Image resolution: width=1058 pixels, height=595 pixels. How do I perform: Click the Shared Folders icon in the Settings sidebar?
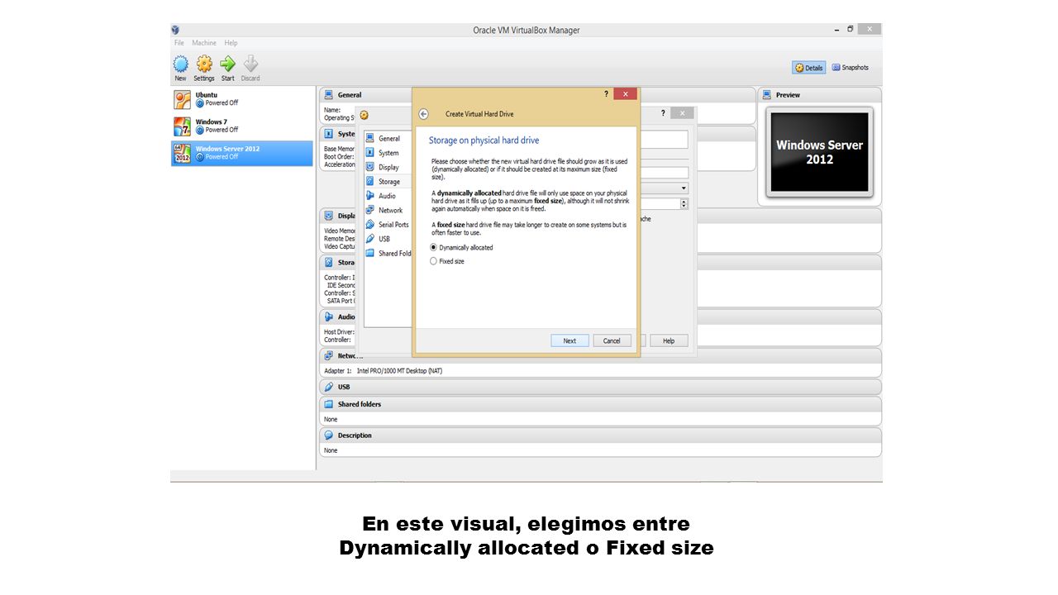point(370,253)
